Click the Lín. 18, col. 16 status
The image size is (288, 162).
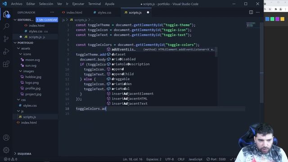(x=133, y=159)
